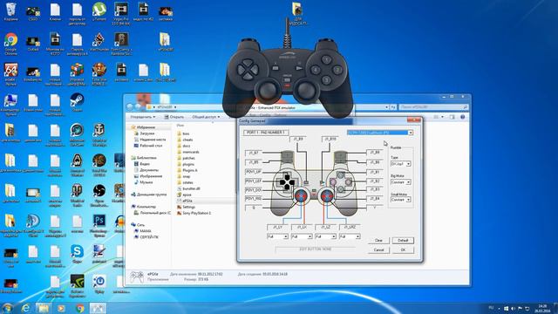
Task: Select the World of Warships desktop shortcut
Action: pos(99,135)
